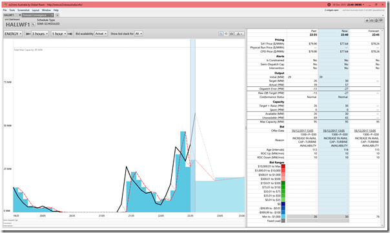Click the Now column offer date link
This screenshot has height=233, width=390.
coord(334,131)
